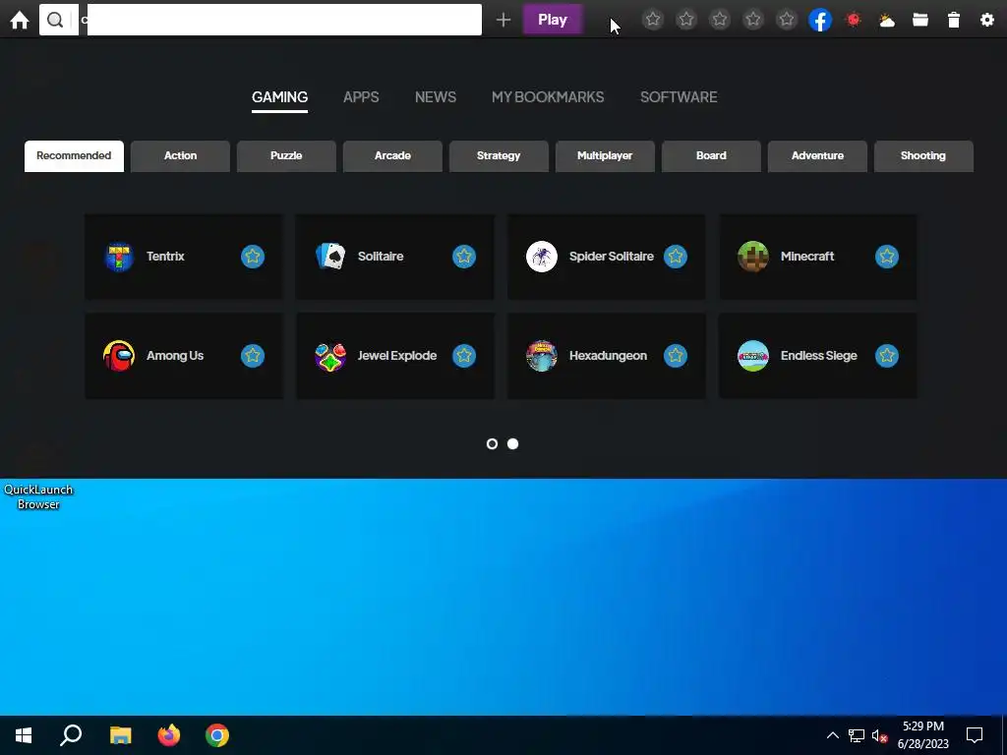Open the folder icon in toolbar
This screenshot has height=755, width=1007.
pos(920,20)
